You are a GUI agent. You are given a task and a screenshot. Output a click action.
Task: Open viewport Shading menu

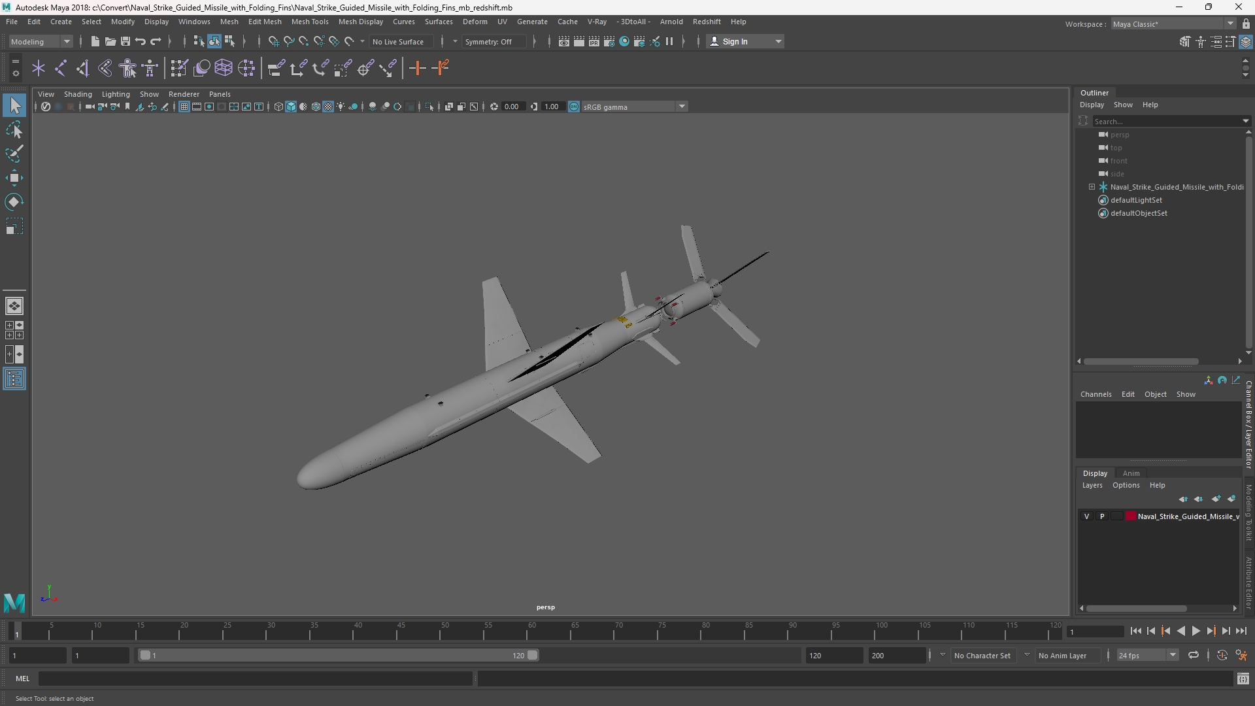click(78, 94)
